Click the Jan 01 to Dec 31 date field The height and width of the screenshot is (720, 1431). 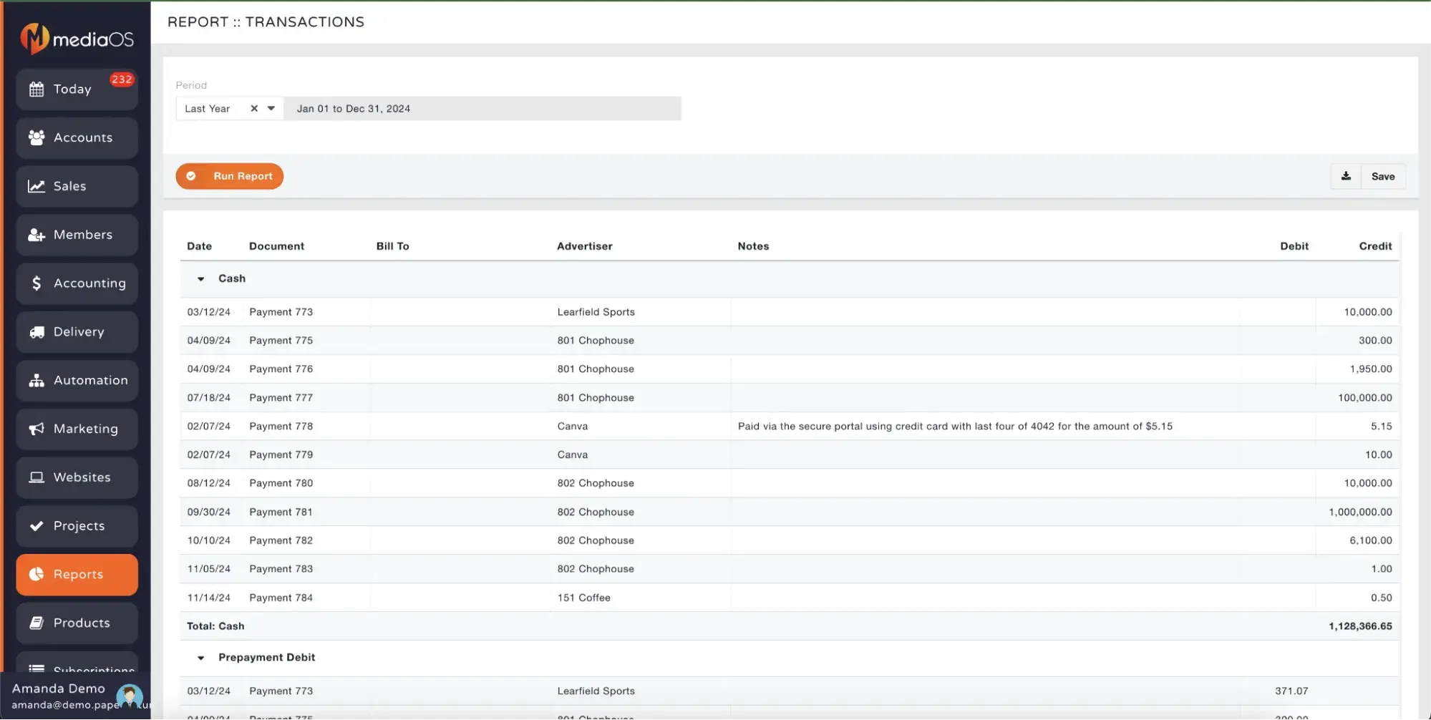coord(483,108)
